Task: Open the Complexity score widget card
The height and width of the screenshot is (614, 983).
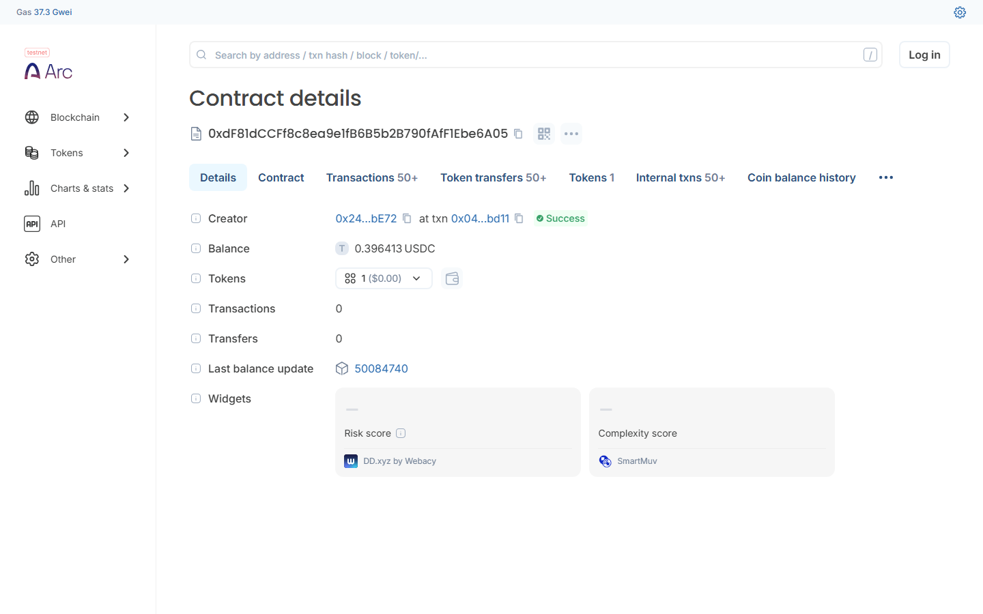Action: click(712, 432)
